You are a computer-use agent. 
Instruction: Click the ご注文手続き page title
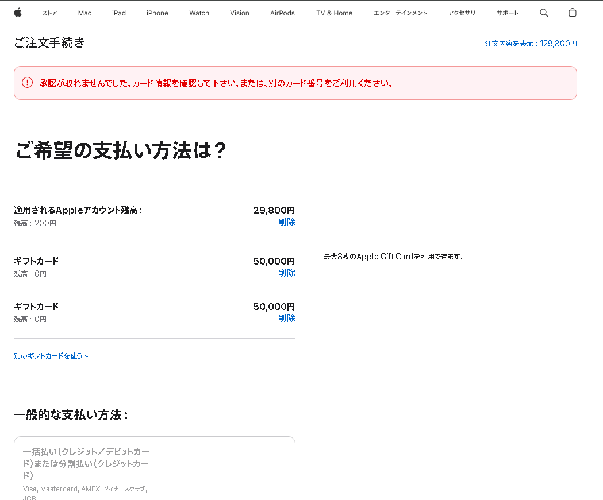tap(49, 42)
